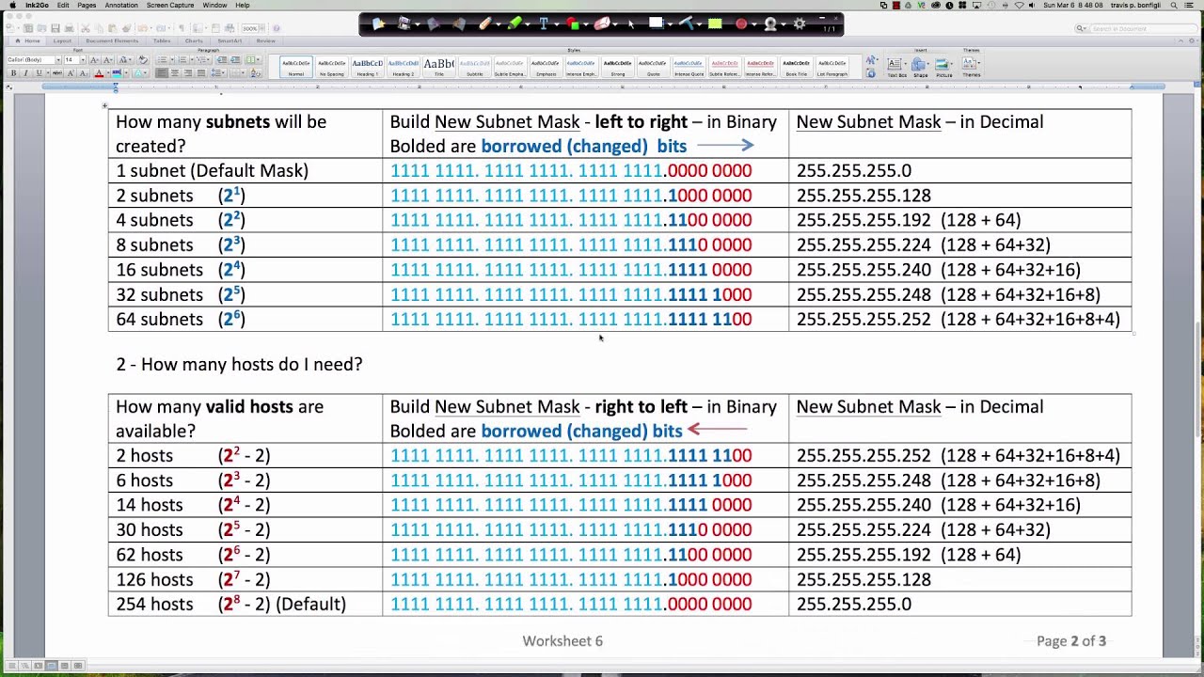Open the Annotation menu in menu bar
Screen dimensions: 1204x677
[120, 6]
